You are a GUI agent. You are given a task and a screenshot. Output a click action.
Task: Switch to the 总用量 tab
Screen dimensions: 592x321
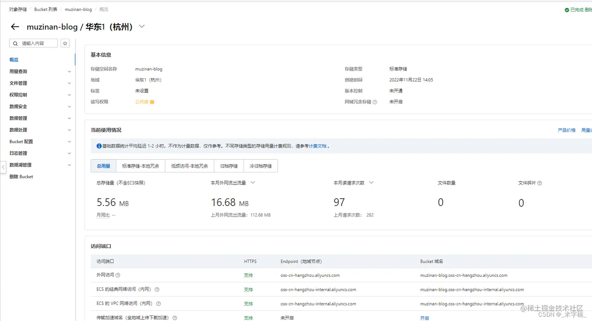[x=103, y=166]
